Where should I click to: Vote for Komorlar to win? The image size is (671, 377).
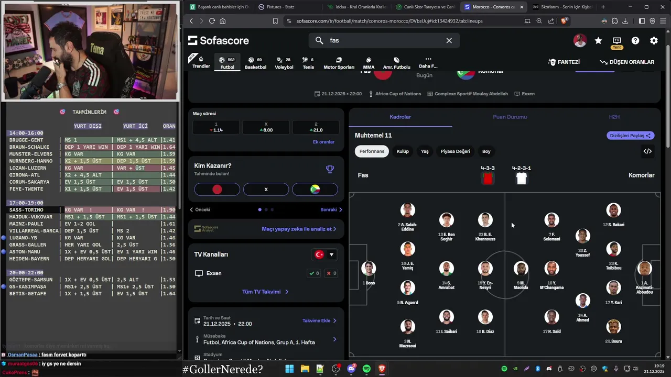click(315, 189)
